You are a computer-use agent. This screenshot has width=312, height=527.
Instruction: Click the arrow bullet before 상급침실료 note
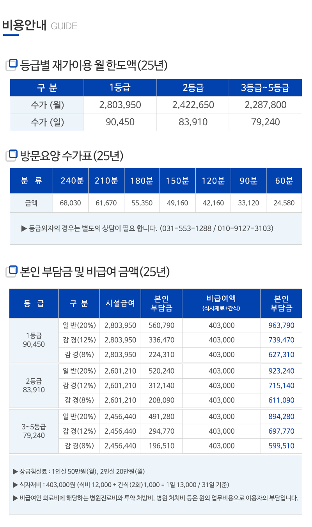pos(15,472)
